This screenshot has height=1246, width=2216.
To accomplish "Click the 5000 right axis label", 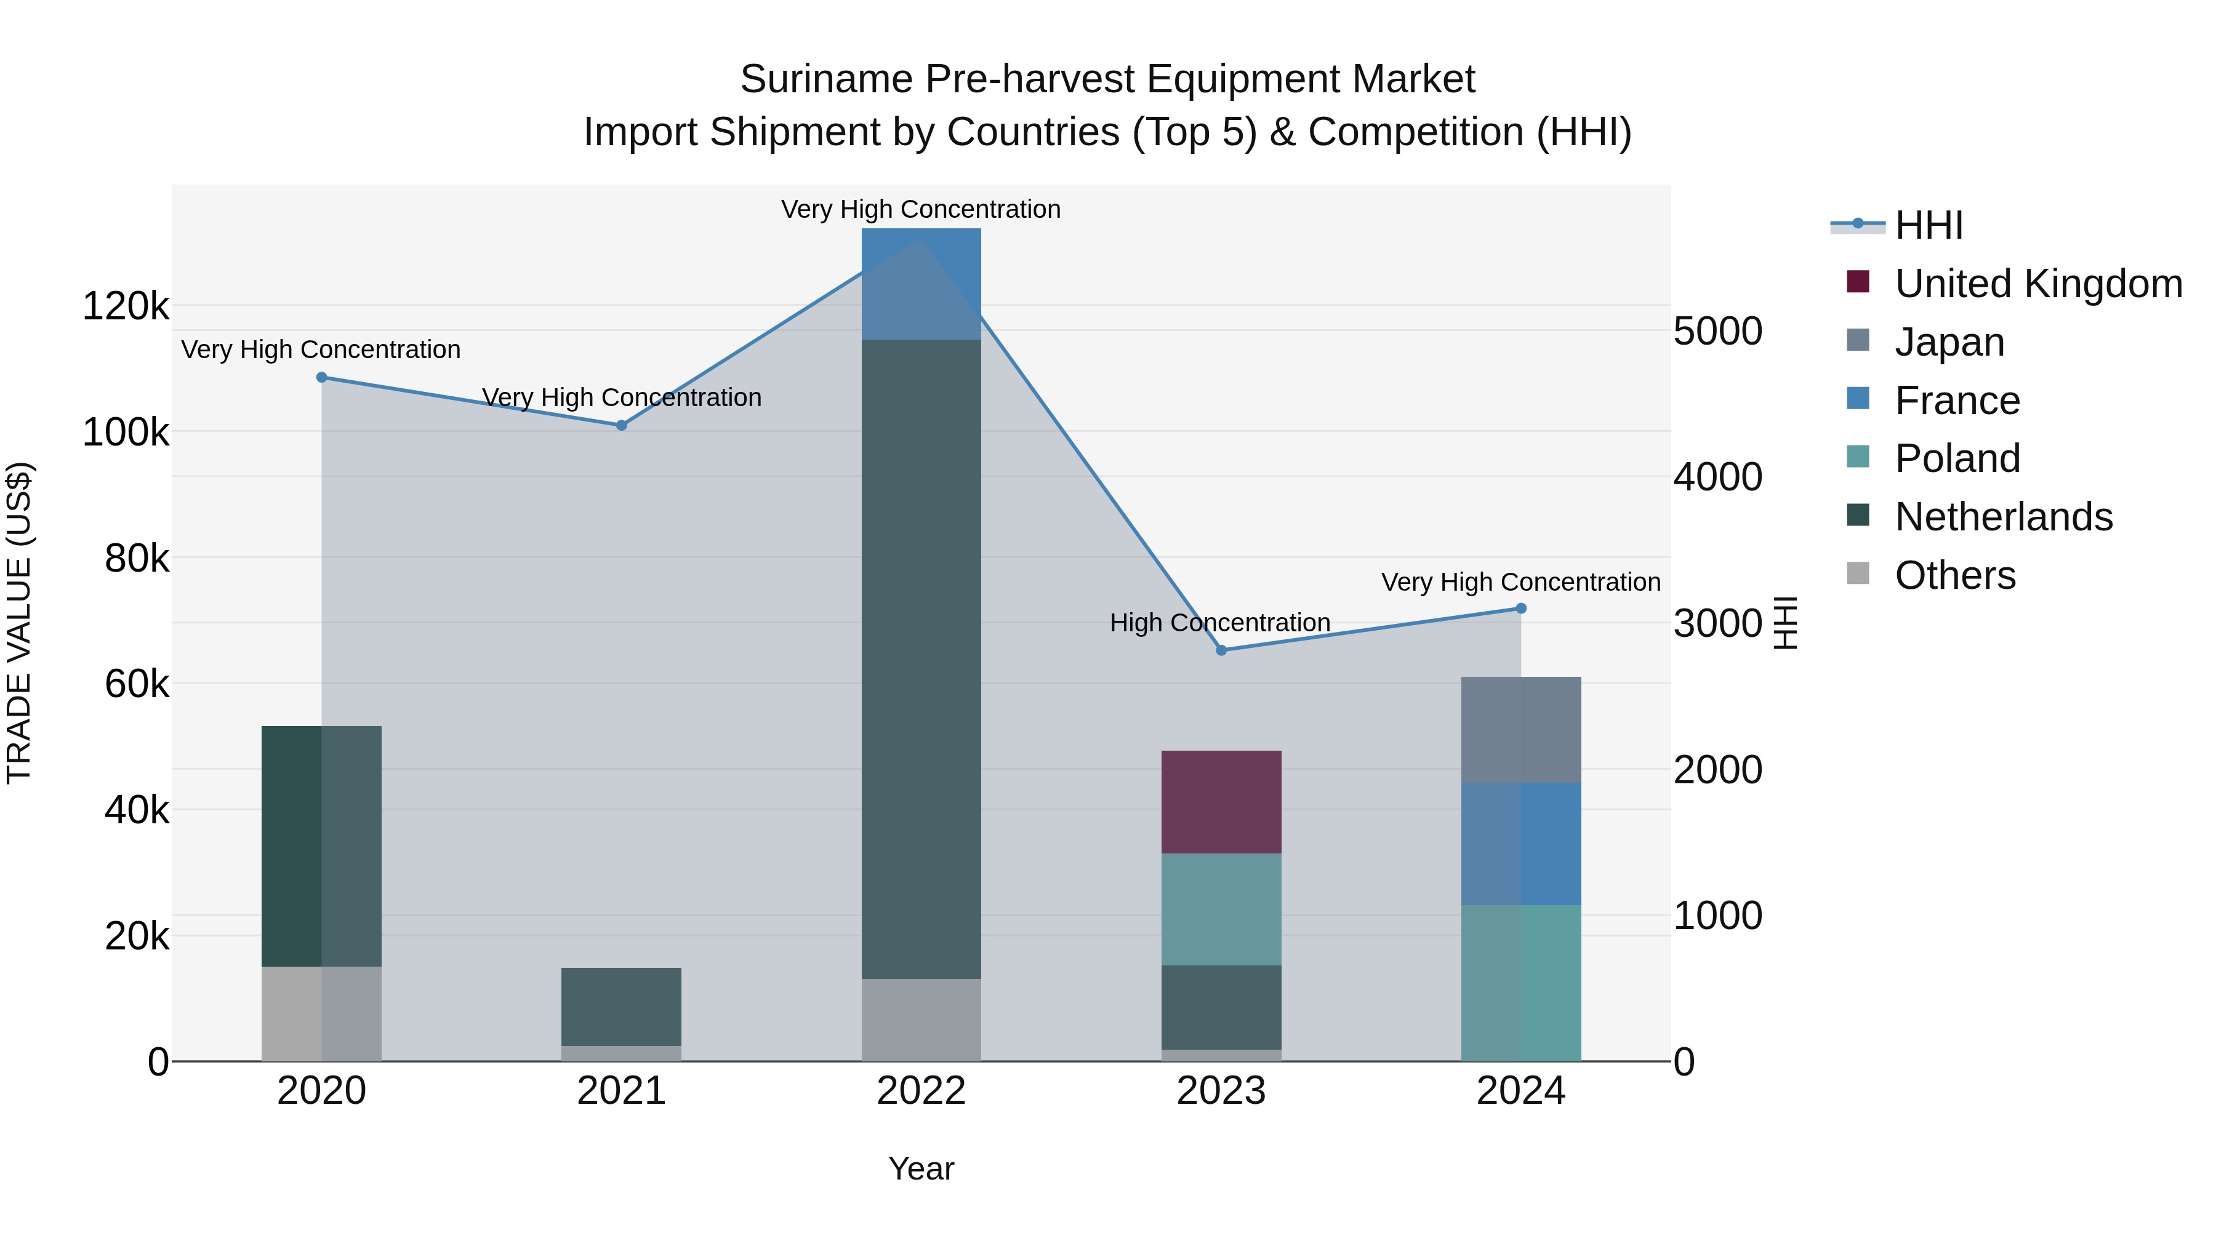I will (1718, 331).
